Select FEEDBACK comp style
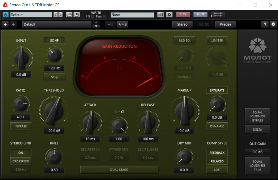The image size is (278, 180). [217, 153]
